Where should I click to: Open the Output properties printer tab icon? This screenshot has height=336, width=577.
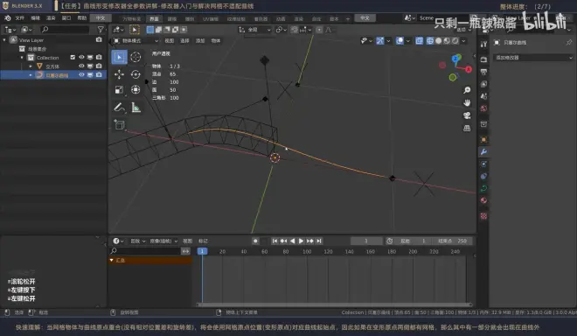click(x=483, y=72)
